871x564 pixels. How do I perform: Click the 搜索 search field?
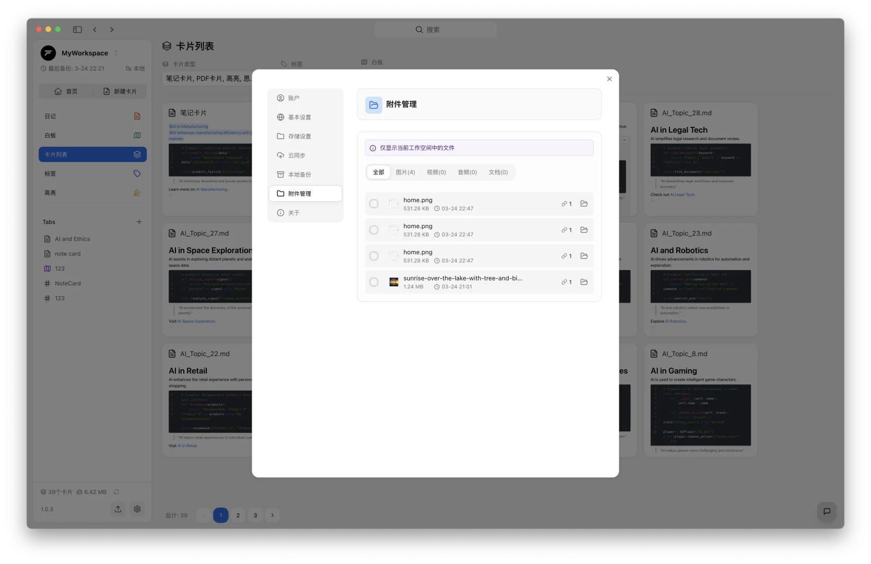tap(435, 30)
